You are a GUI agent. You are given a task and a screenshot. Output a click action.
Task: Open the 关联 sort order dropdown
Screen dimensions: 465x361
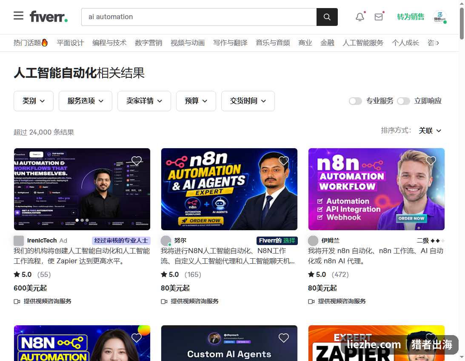click(x=430, y=131)
